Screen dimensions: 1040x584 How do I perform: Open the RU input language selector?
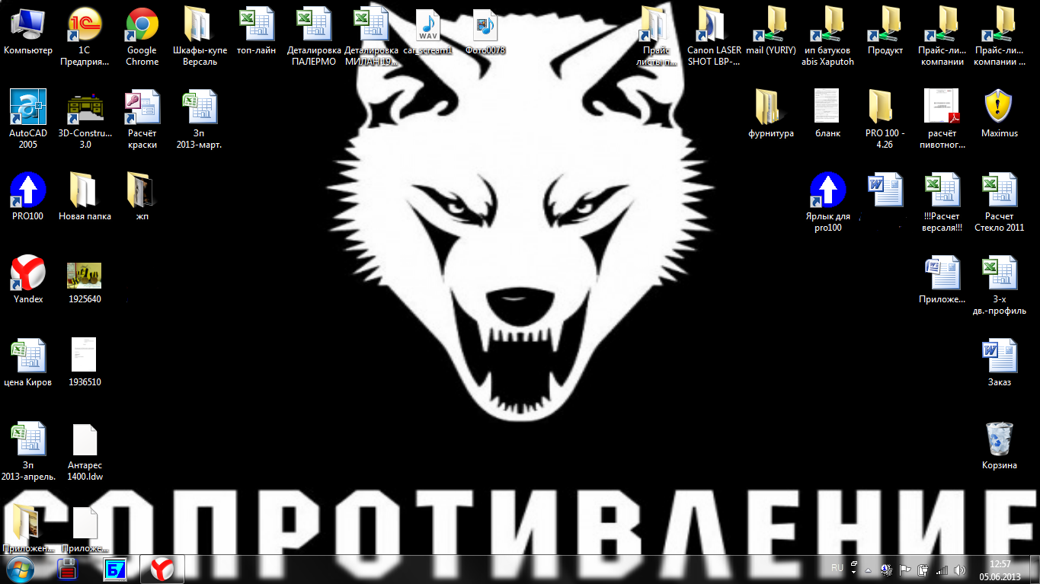(x=837, y=567)
